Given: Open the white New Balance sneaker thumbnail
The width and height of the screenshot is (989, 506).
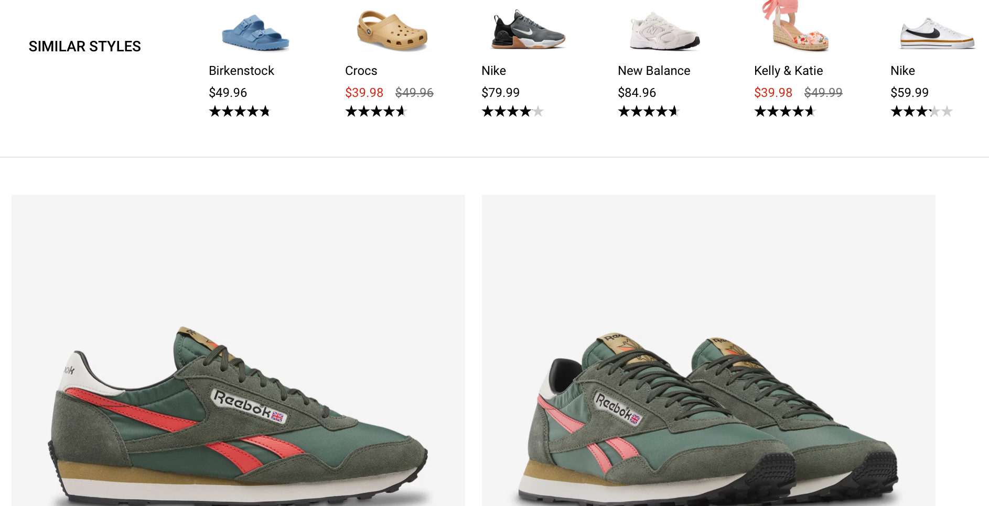Looking at the screenshot, I should (x=665, y=31).
